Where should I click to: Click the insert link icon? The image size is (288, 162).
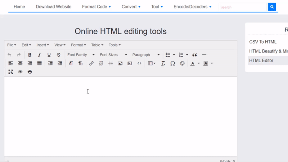pos(91,63)
